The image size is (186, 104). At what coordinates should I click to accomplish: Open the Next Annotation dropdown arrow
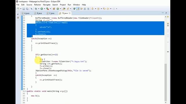96,9
